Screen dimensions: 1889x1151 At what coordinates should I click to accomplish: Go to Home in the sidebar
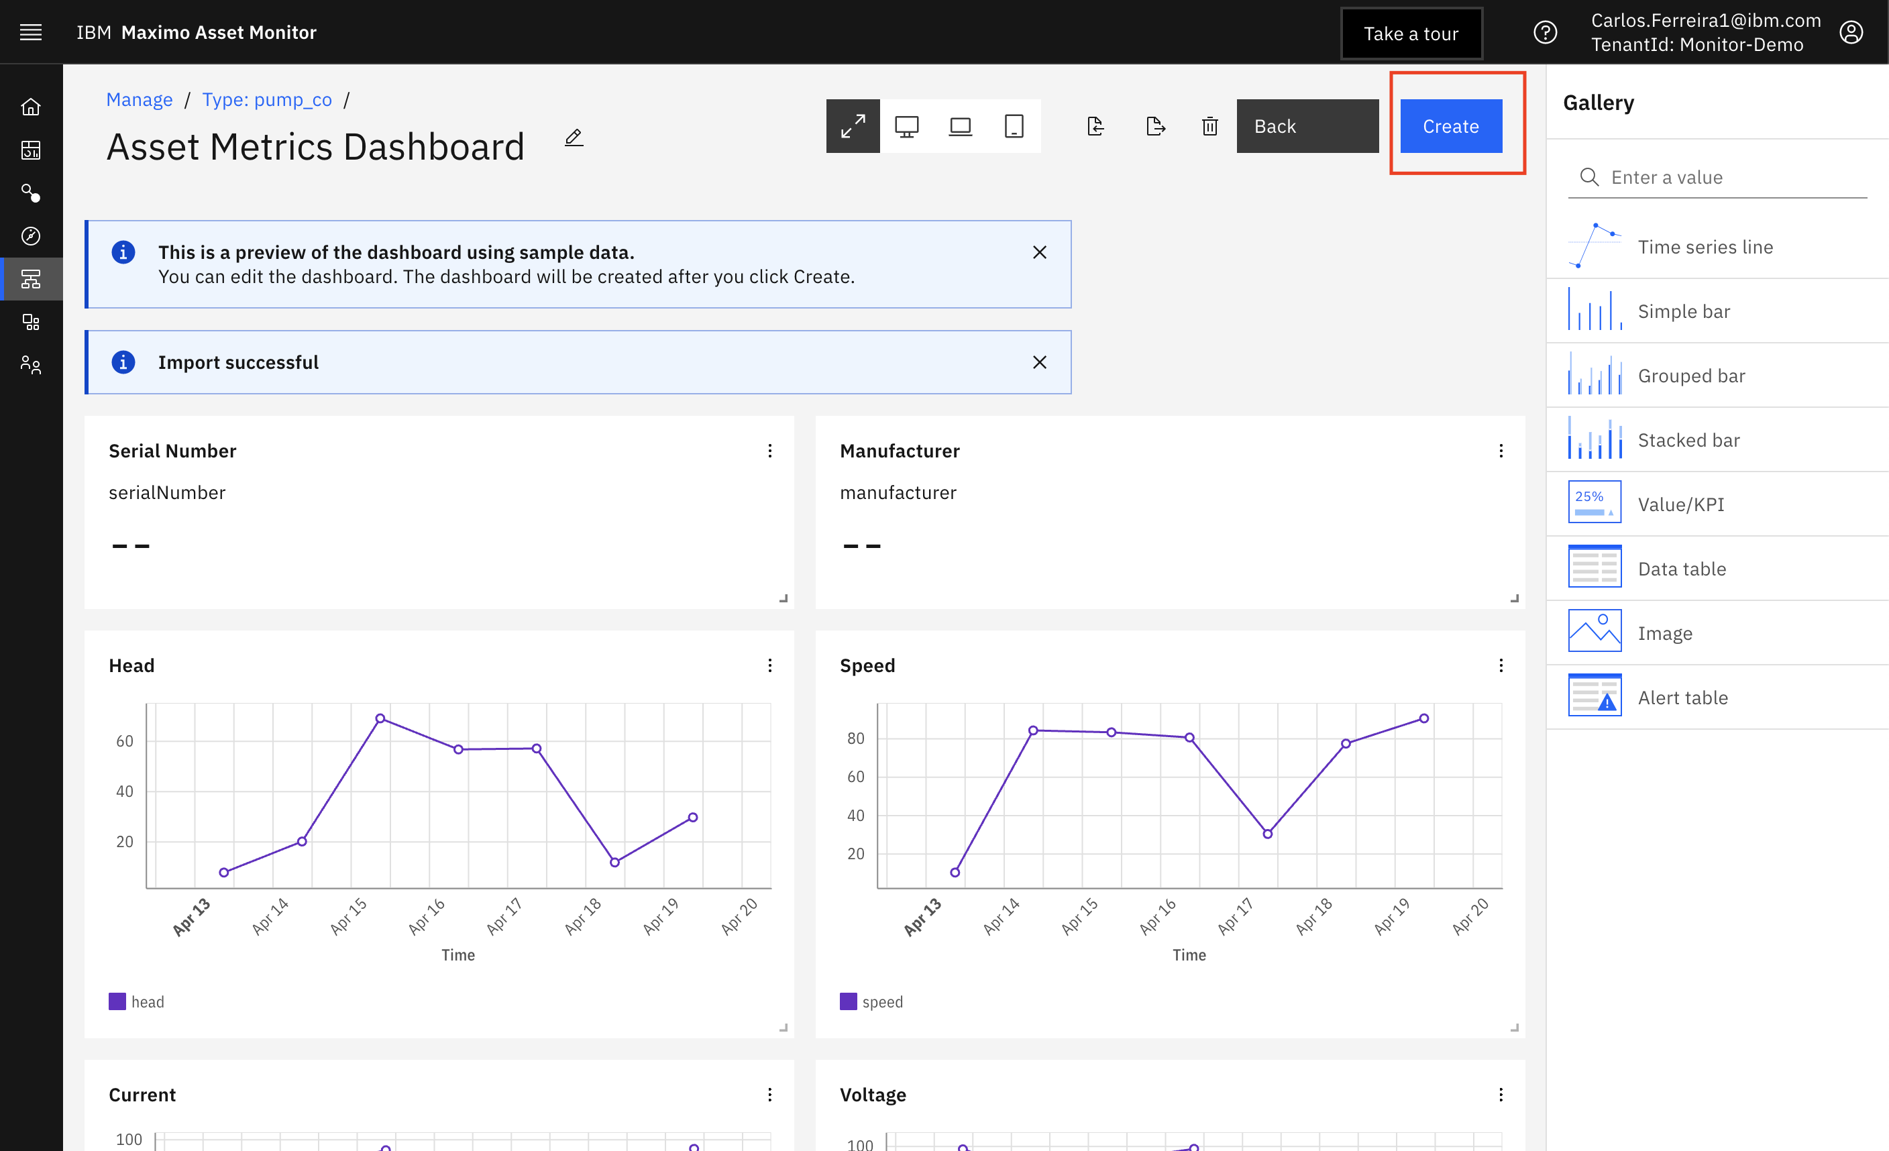tap(31, 107)
